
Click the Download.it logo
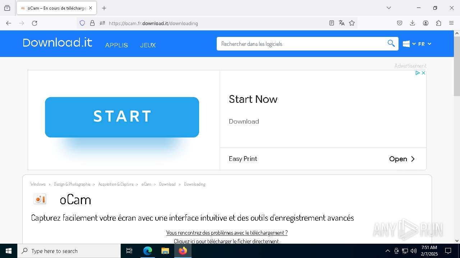[57, 43]
